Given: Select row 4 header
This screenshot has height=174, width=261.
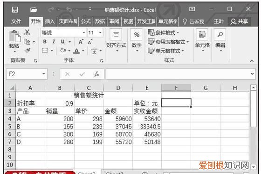Looking at the screenshot, I should (x=10, y=119).
